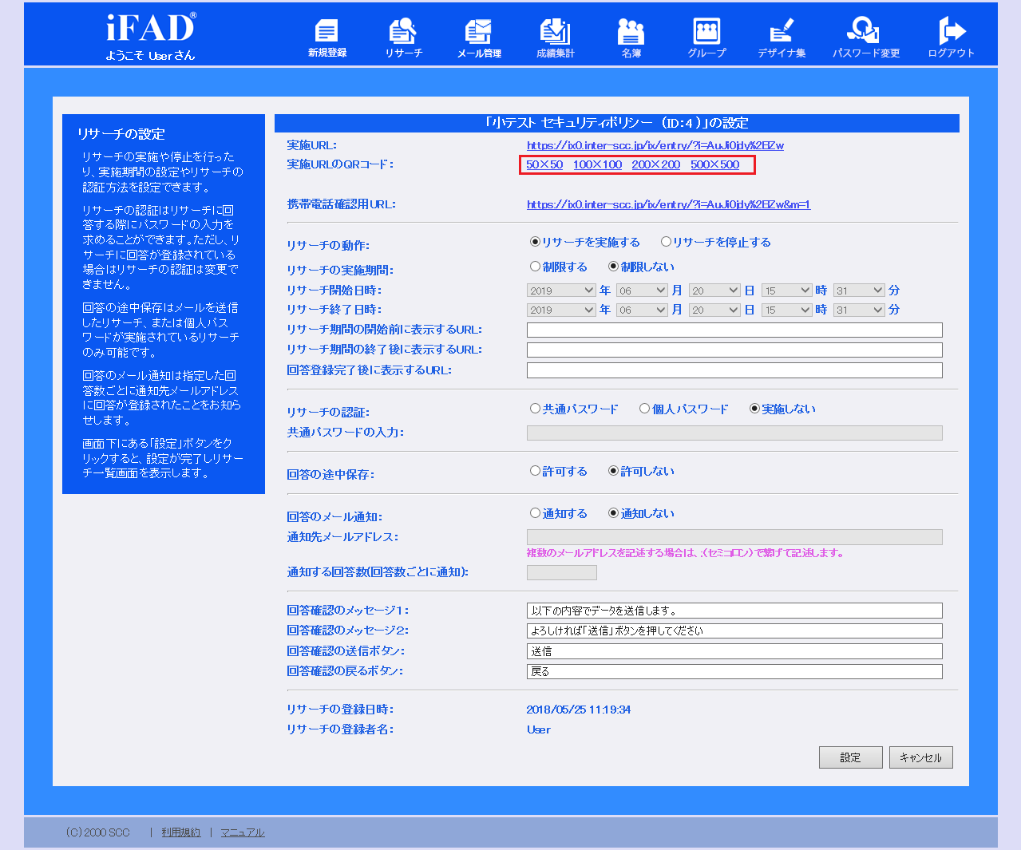
Task: Click the URL field shown before research period
Action: 734,330
